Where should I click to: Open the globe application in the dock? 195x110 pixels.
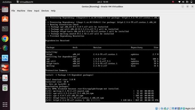5,48
